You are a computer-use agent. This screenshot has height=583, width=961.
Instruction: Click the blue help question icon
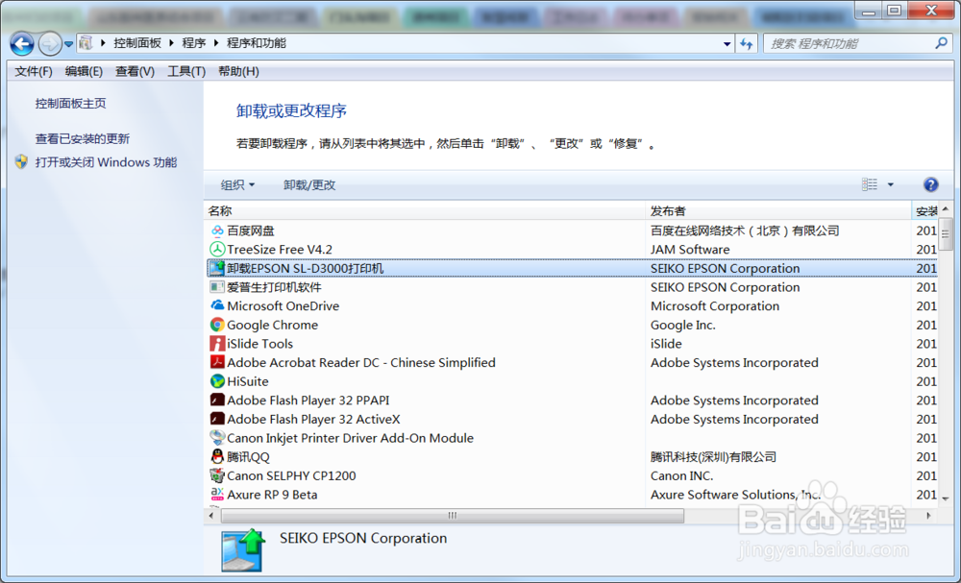click(x=930, y=184)
